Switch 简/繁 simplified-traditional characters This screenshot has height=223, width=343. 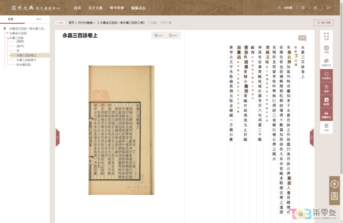pyautogui.click(x=326, y=101)
